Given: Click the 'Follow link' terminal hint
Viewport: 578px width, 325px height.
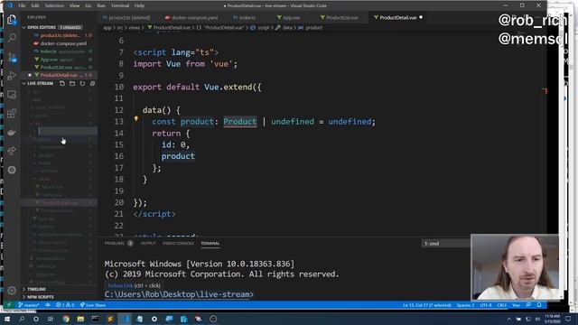Looking at the screenshot, I should pos(120,285).
